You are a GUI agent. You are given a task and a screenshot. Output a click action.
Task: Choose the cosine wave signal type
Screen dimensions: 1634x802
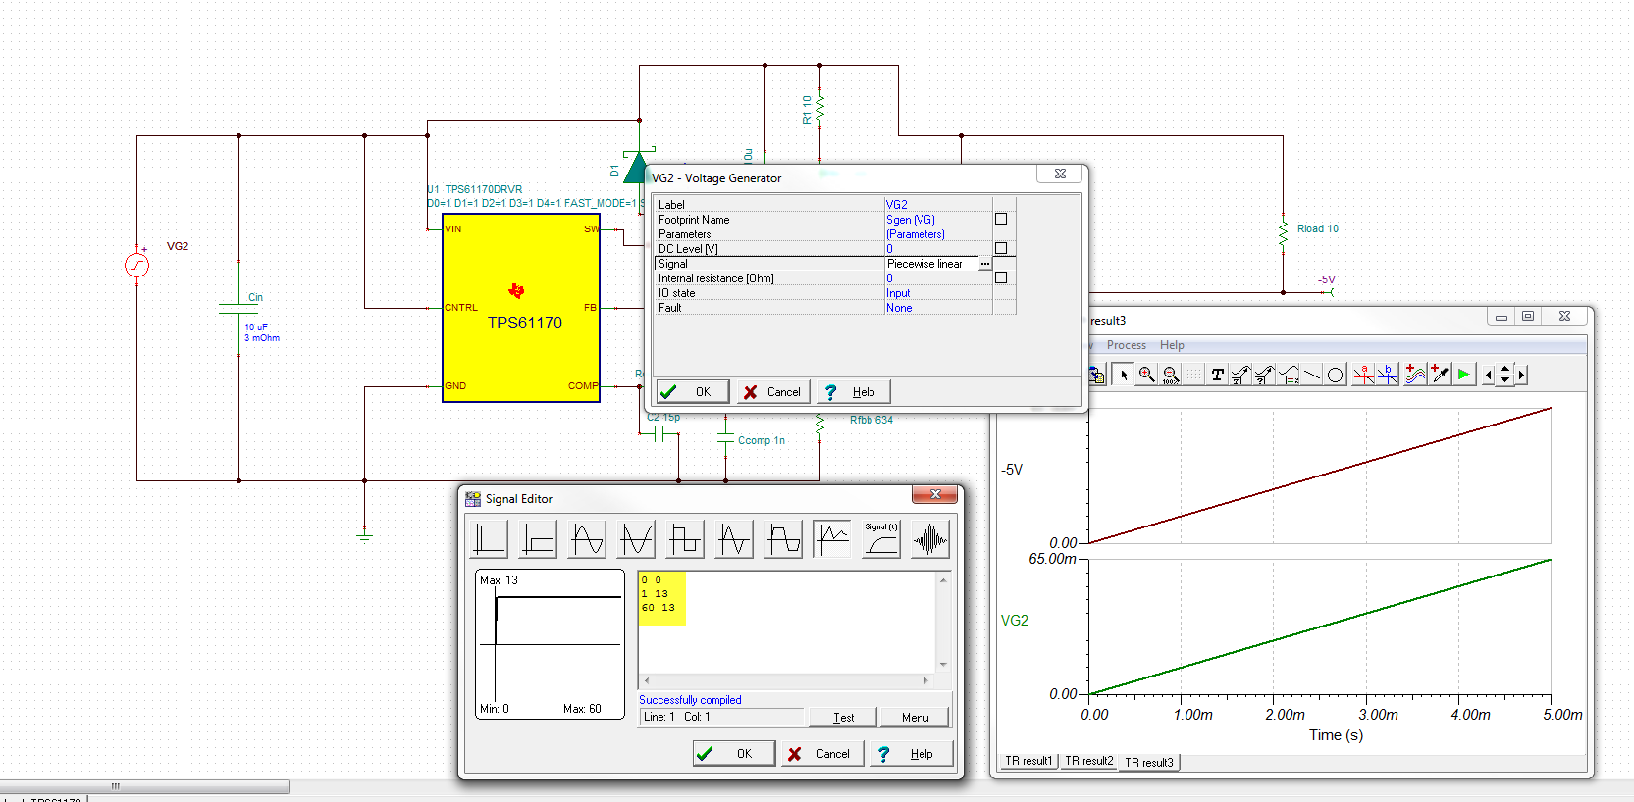coord(636,539)
